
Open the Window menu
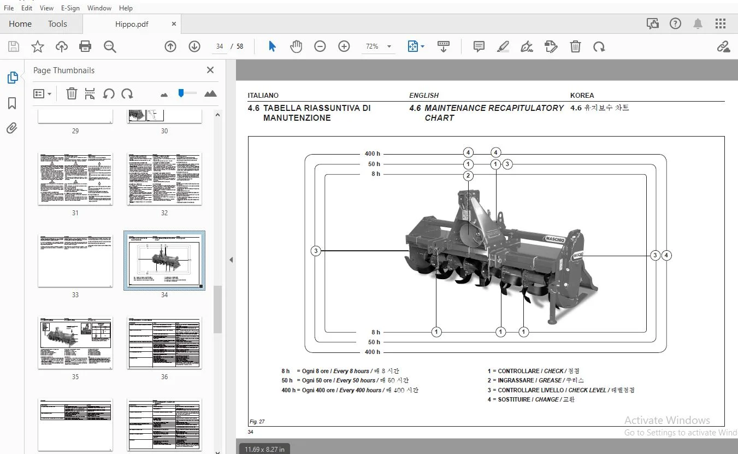[x=99, y=8]
